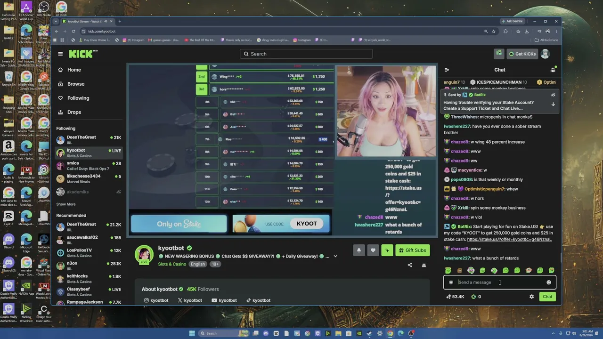603x339 pixels.
Task: Open the Slots & Casino category link
Action: pos(172,264)
